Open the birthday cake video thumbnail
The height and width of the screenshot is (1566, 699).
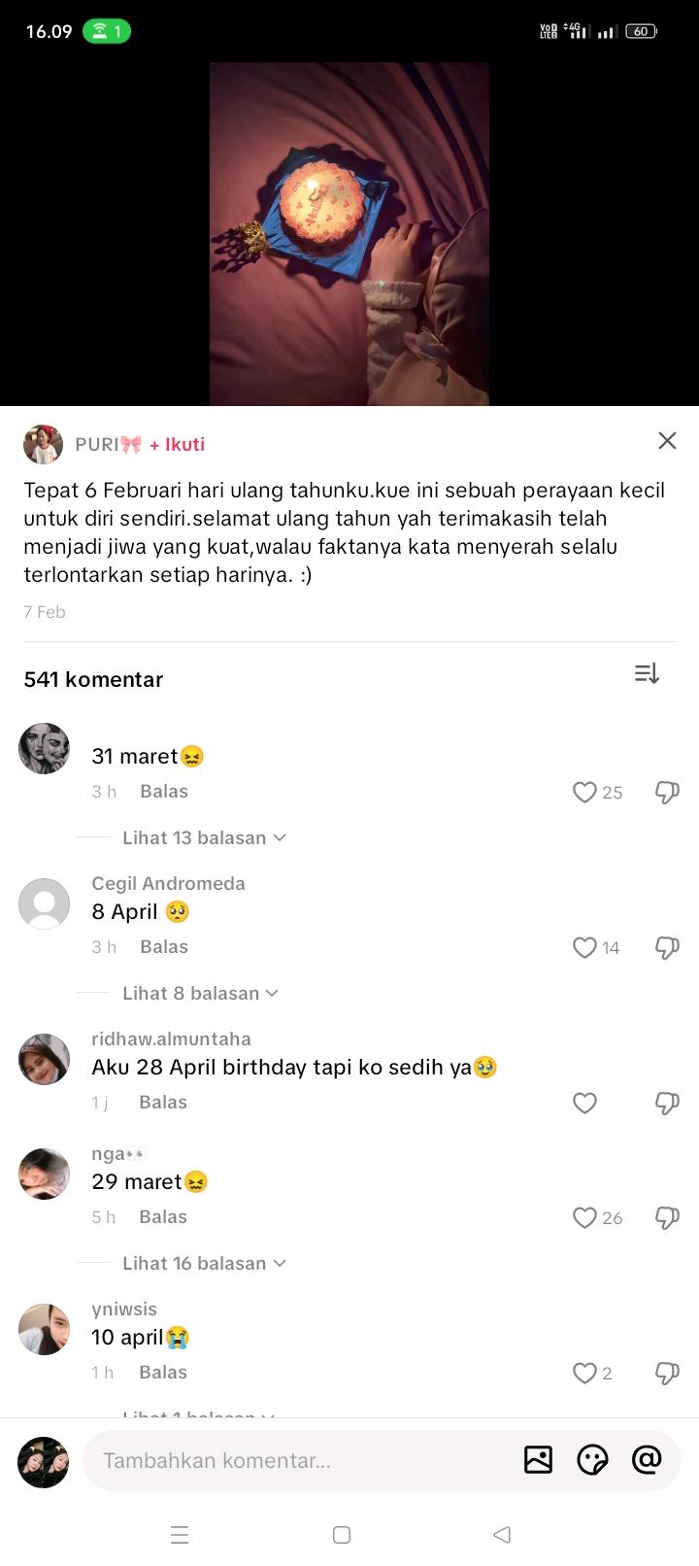[349, 233]
